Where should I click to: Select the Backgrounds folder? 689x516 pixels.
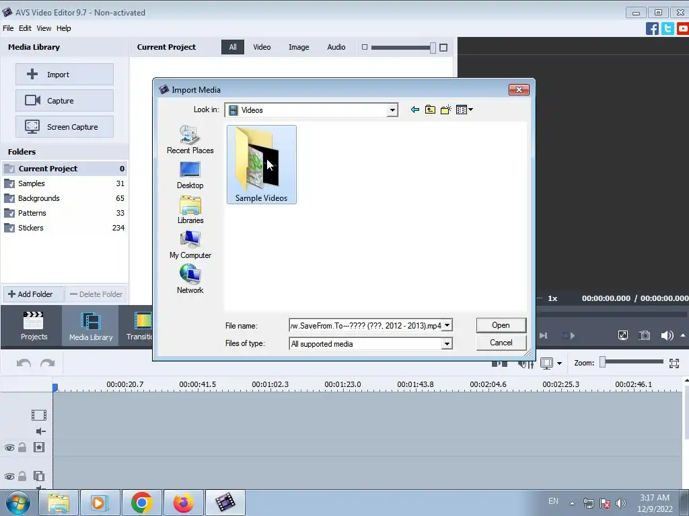click(x=65, y=198)
